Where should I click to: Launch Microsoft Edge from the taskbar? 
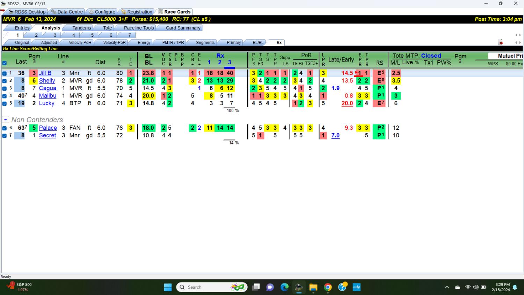(x=284, y=287)
